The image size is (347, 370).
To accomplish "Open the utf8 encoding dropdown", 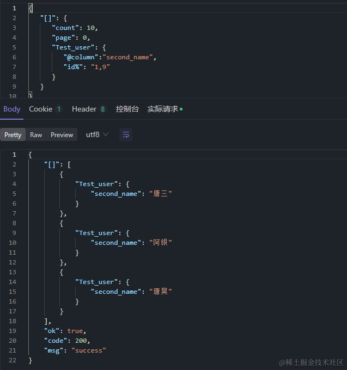I will [97, 135].
